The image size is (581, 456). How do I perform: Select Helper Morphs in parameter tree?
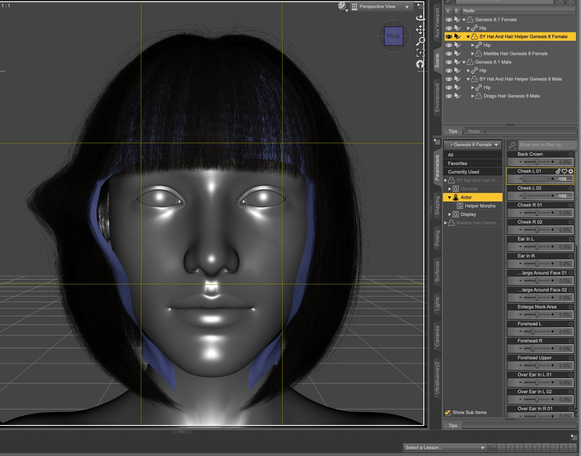[x=480, y=206]
